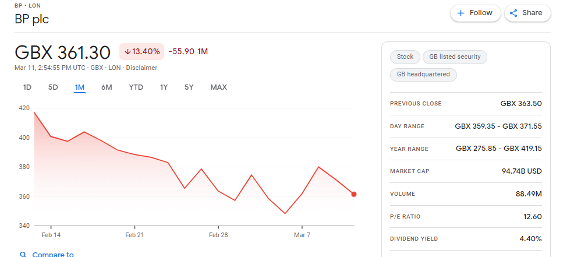Click the GB headquartered chip
581x257 pixels.
pyautogui.click(x=423, y=74)
